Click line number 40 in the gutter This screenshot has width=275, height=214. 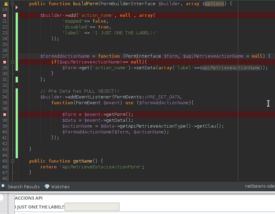[4, 132]
